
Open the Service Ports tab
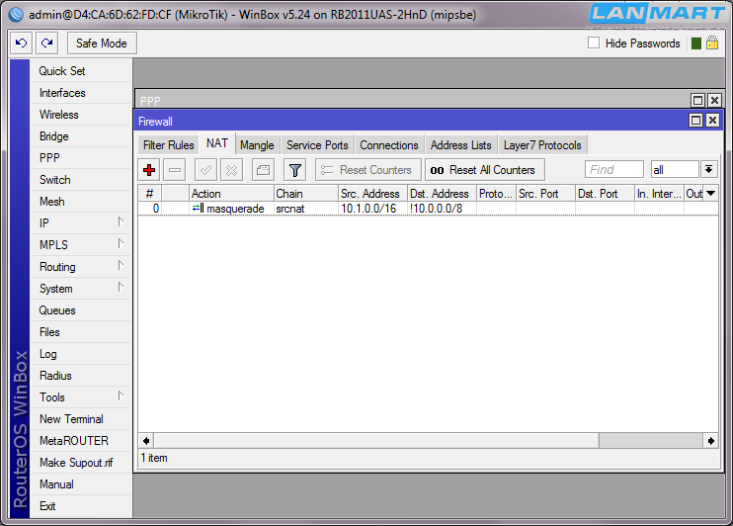[x=317, y=145]
